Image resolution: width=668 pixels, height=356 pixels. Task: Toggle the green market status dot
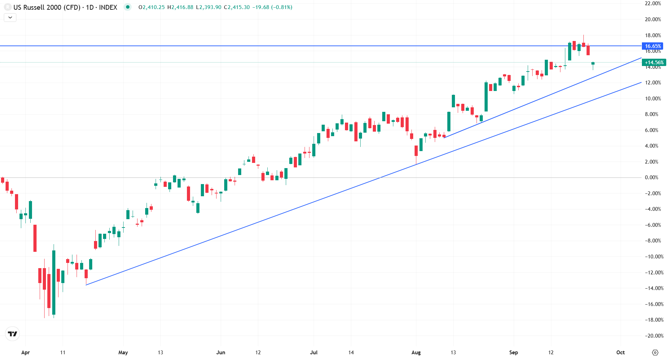(128, 7)
